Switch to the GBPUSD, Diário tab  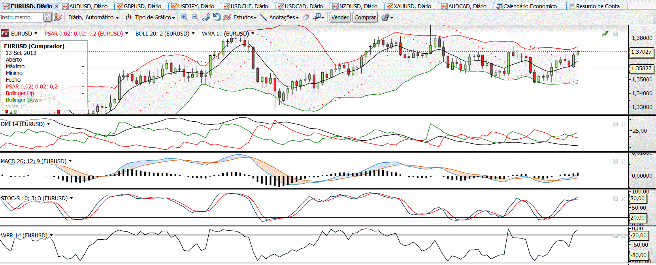tap(142, 6)
